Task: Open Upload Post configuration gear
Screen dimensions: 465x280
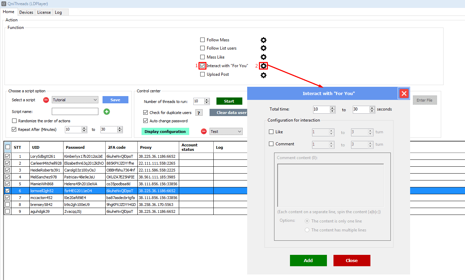Action: (x=263, y=75)
